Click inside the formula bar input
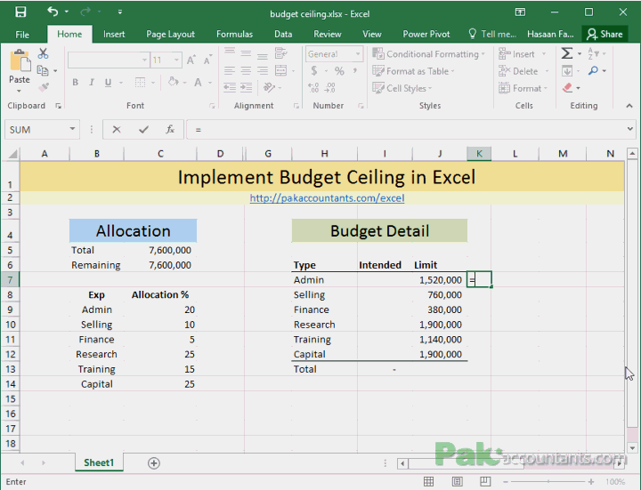 (x=405, y=130)
